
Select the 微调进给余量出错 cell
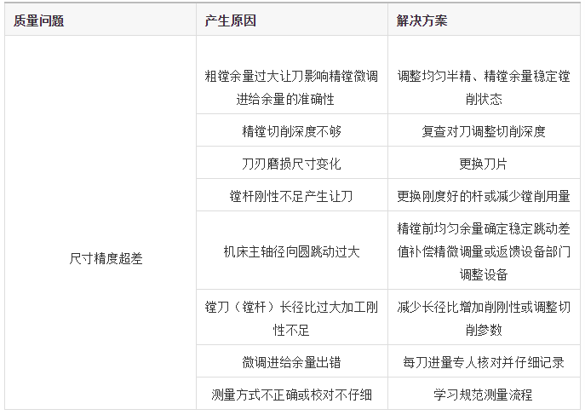(x=291, y=362)
